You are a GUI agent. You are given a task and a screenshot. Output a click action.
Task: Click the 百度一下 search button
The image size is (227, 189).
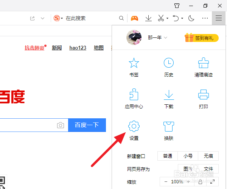pyautogui.click(x=87, y=125)
